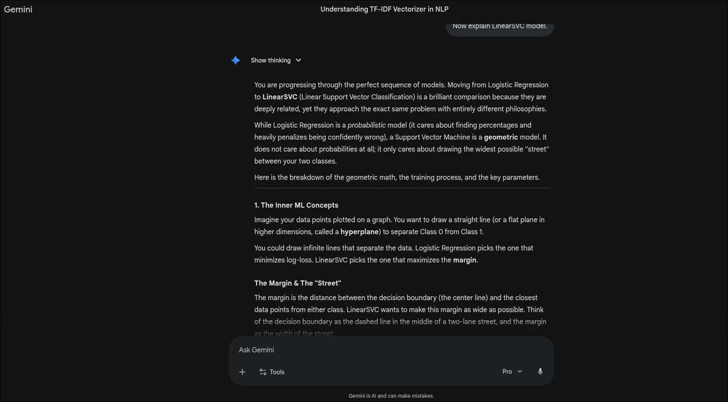Focus the Ask Gemini input field
This screenshot has width=728, height=402.
(391, 350)
